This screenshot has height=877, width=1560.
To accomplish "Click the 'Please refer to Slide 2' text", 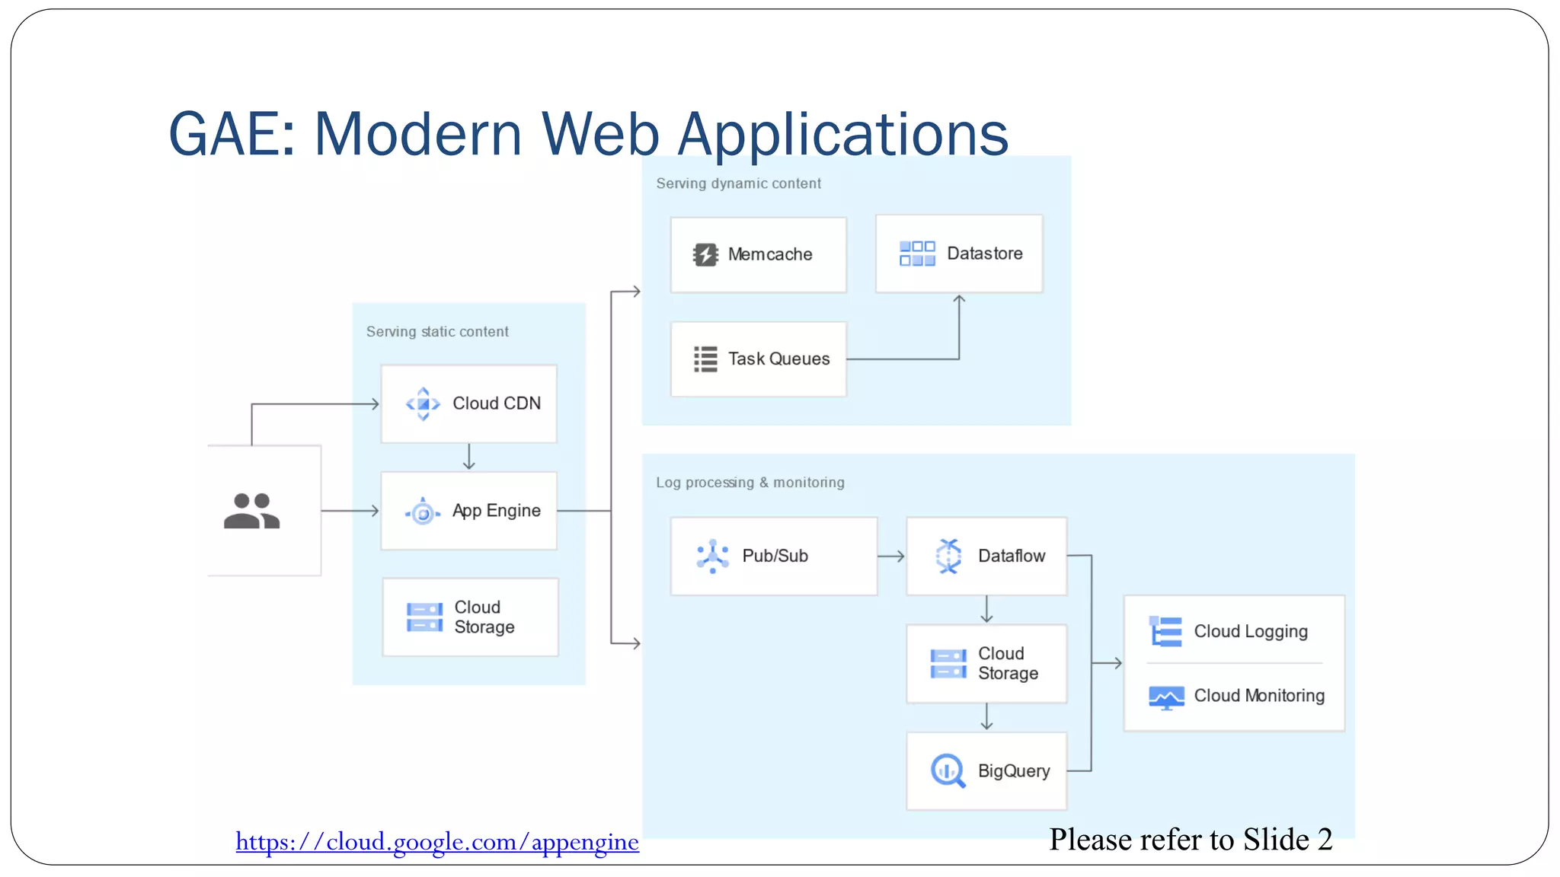I will pyautogui.click(x=1191, y=840).
